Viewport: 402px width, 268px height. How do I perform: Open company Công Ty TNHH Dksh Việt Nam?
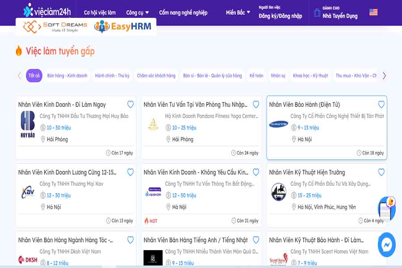[70, 251]
